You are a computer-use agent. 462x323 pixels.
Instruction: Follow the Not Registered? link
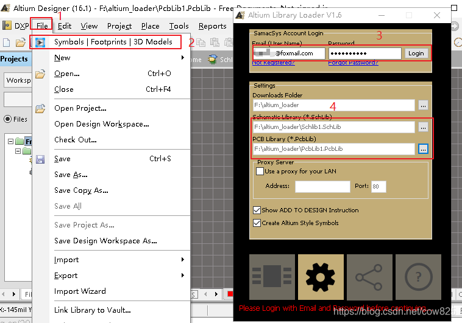point(274,63)
